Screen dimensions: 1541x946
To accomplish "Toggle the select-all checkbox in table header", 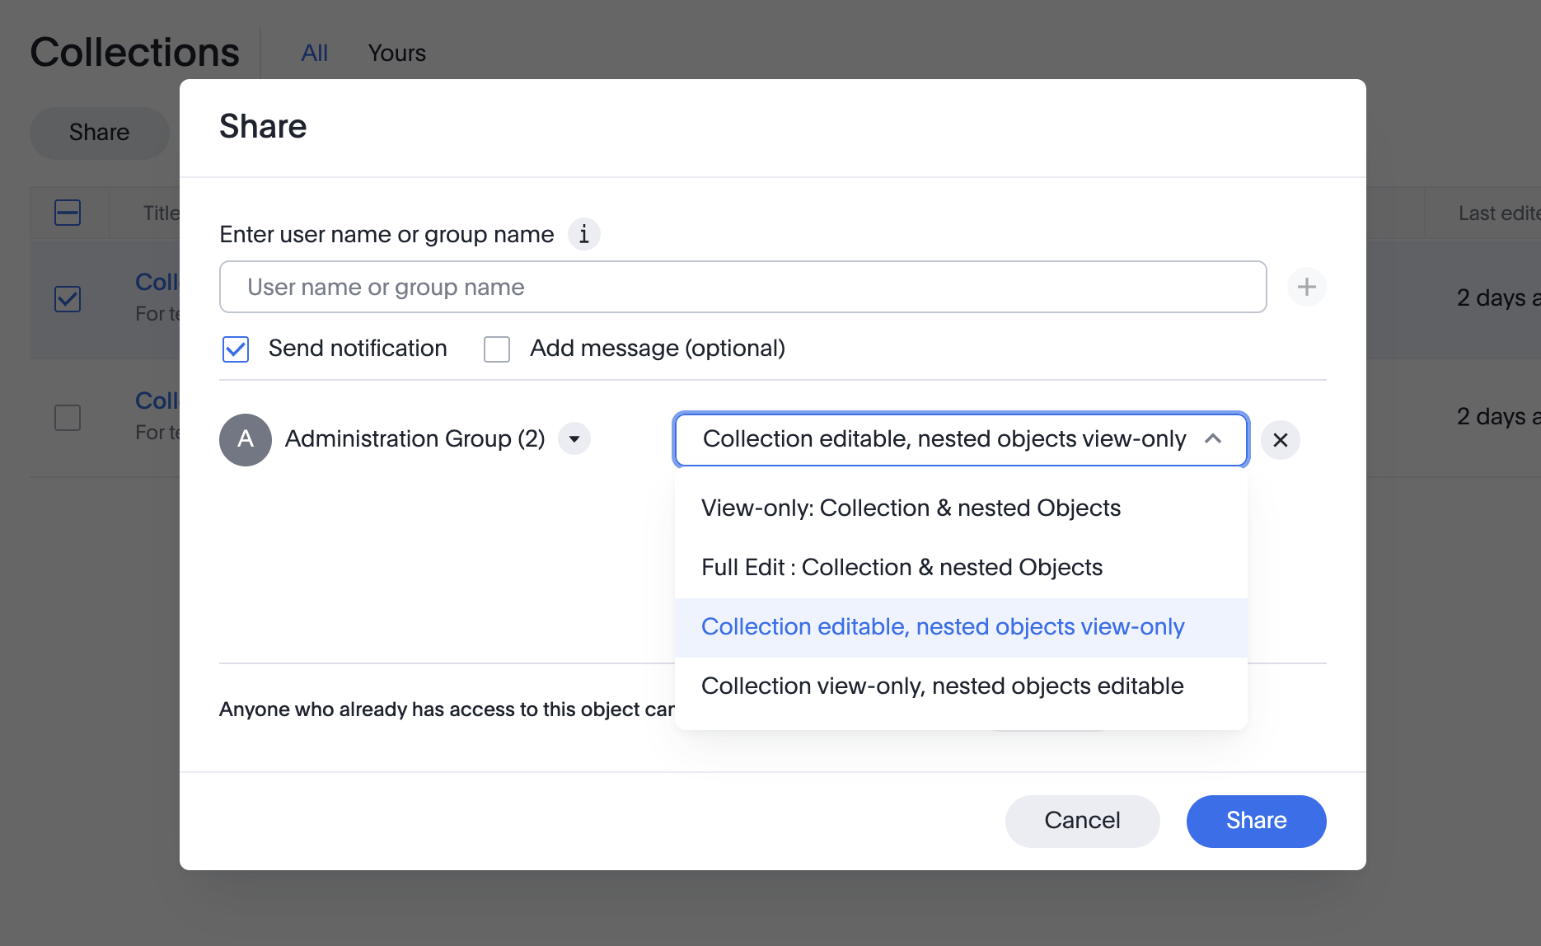I will pos(68,213).
